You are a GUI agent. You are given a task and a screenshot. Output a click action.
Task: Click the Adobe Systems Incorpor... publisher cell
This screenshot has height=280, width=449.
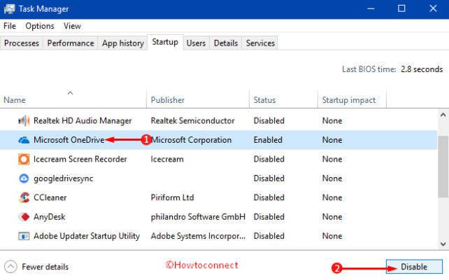click(198, 236)
